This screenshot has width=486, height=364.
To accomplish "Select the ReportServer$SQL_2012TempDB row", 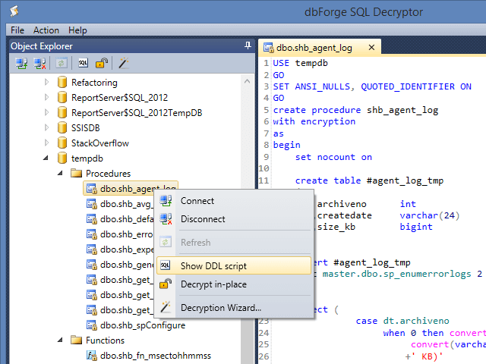I will [137, 113].
